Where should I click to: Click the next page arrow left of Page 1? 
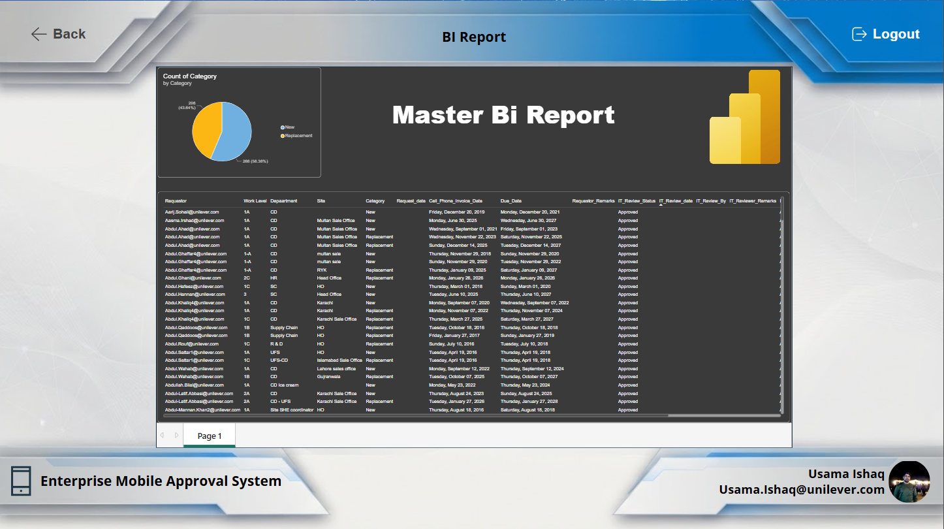tap(176, 435)
